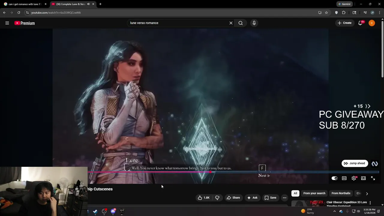Go forward in browser history
Viewport: 384px width, 216px height.
[11, 13]
